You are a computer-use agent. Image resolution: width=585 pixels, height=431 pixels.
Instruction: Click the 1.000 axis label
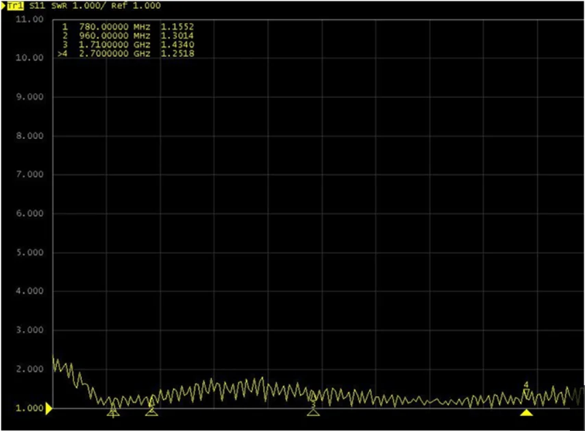[x=29, y=408]
